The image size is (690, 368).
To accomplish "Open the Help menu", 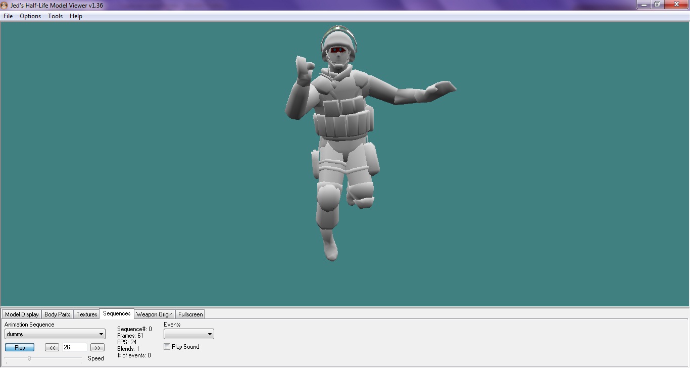I will pos(76,16).
